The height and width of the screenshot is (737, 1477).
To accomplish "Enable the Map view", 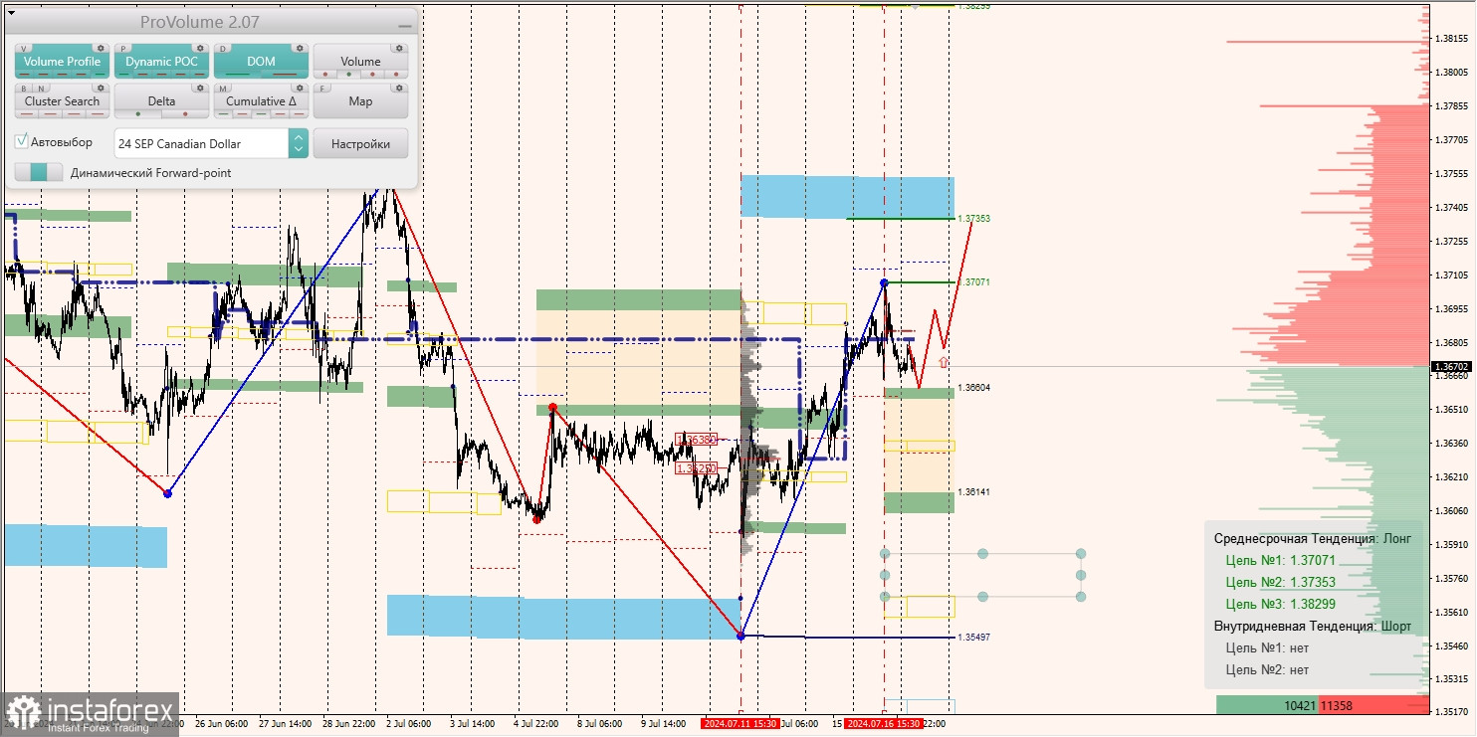I will point(360,101).
